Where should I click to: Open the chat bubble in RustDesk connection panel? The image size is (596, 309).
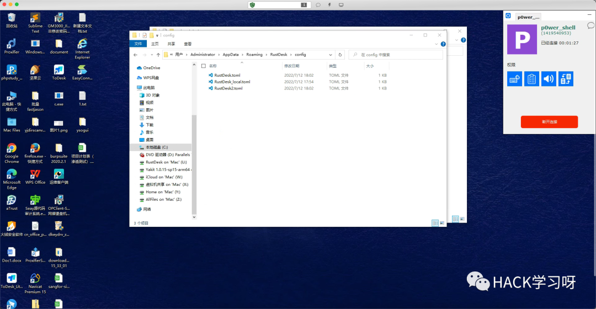tap(590, 26)
